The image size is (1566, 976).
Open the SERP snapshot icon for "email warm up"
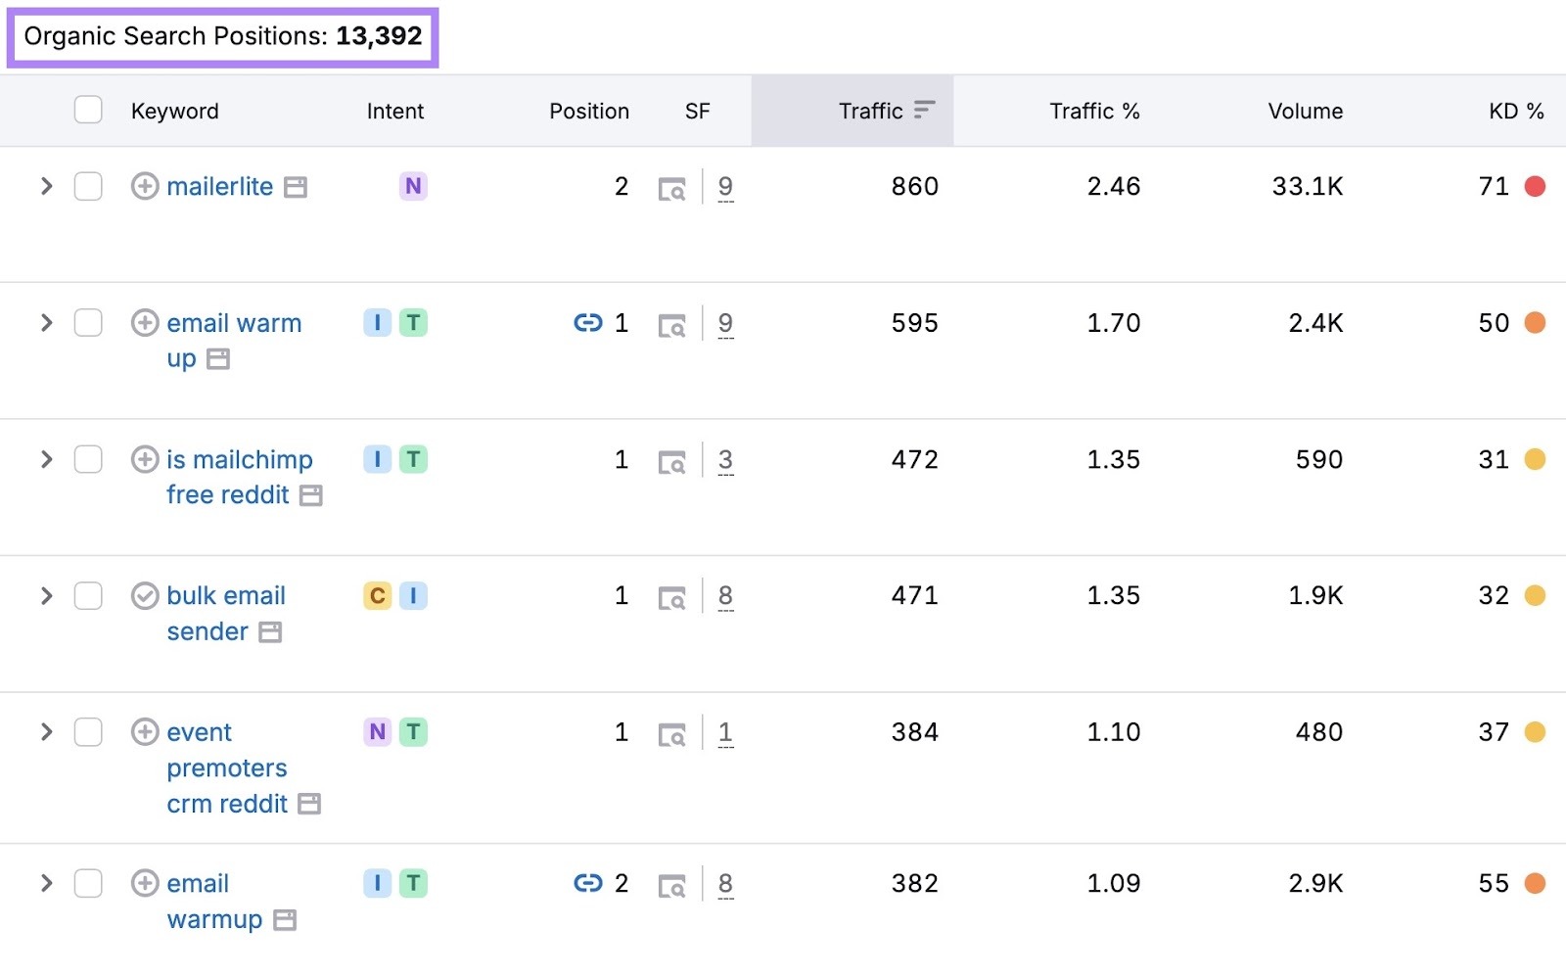[672, 323]
